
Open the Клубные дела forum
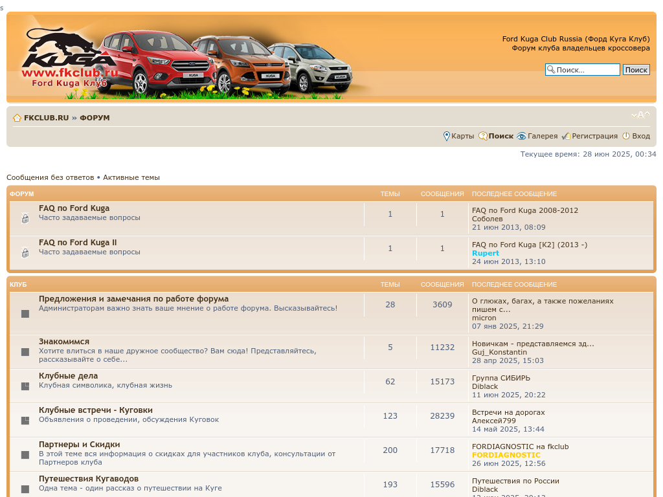pos(69,376)
